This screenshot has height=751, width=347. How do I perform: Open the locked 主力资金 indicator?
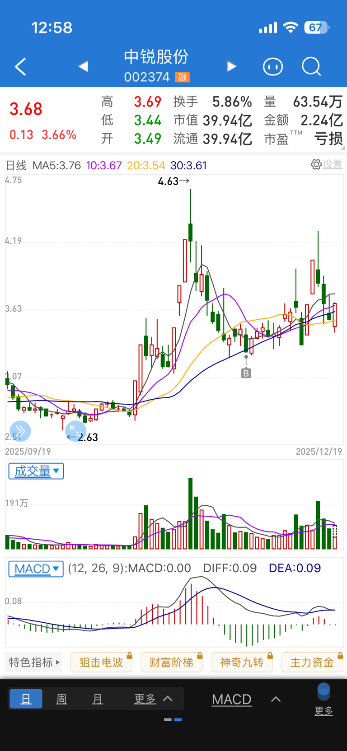312,662
